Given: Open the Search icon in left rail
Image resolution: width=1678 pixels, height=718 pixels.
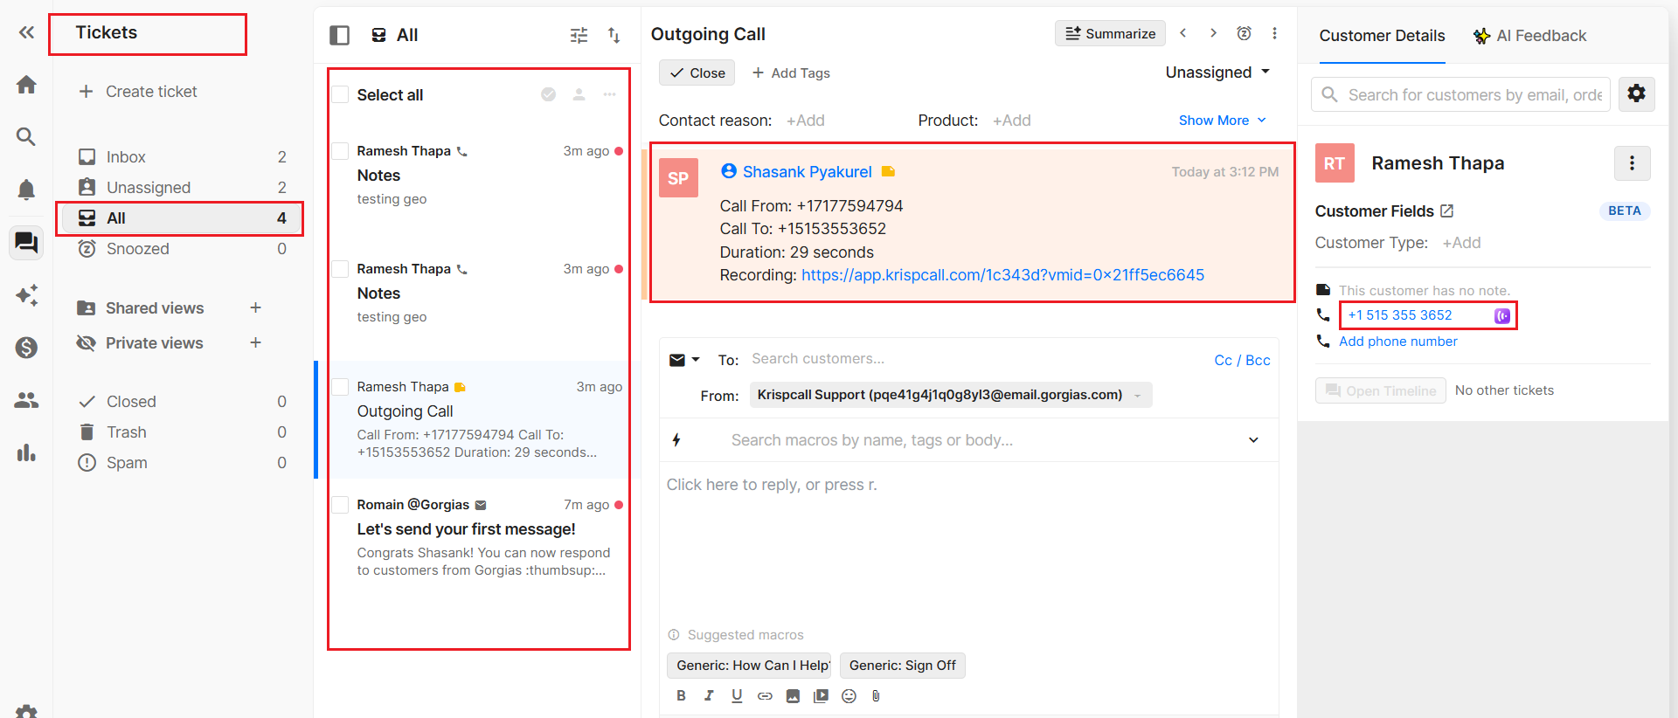Looking at the screenshot, I should [26, 136].
